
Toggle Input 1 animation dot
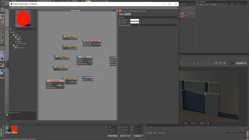pos(120,20)
